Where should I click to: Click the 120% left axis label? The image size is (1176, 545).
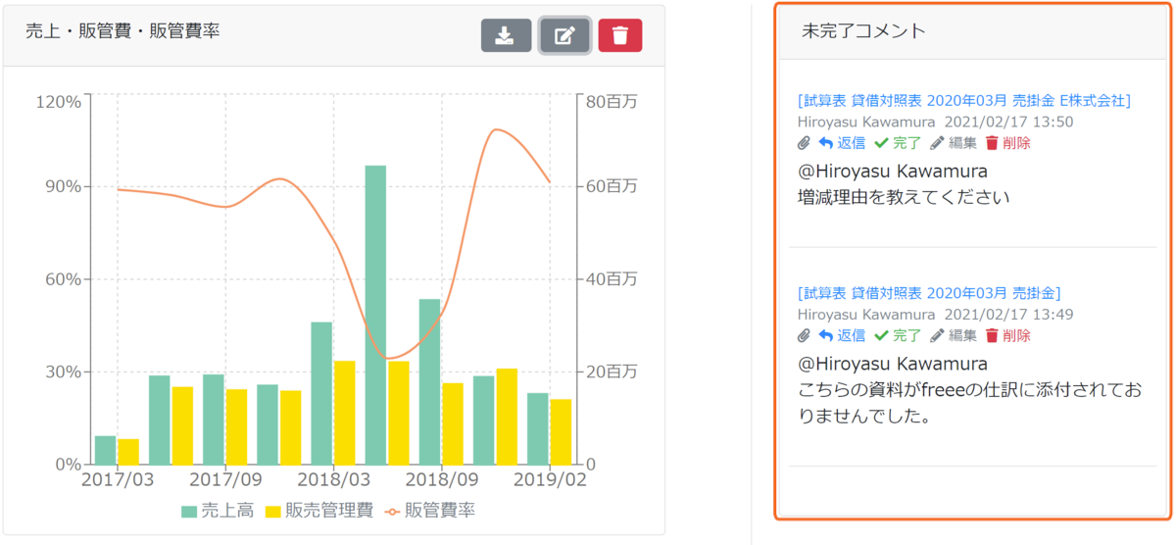pos(58,101)
